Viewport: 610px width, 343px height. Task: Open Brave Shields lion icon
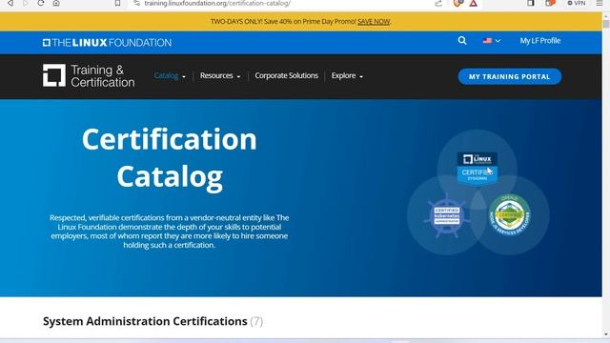pyautogui.click(x=457, y=3)
